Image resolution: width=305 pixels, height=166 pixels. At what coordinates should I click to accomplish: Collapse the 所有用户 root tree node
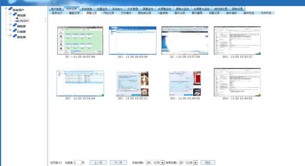[x=6, y=8]
